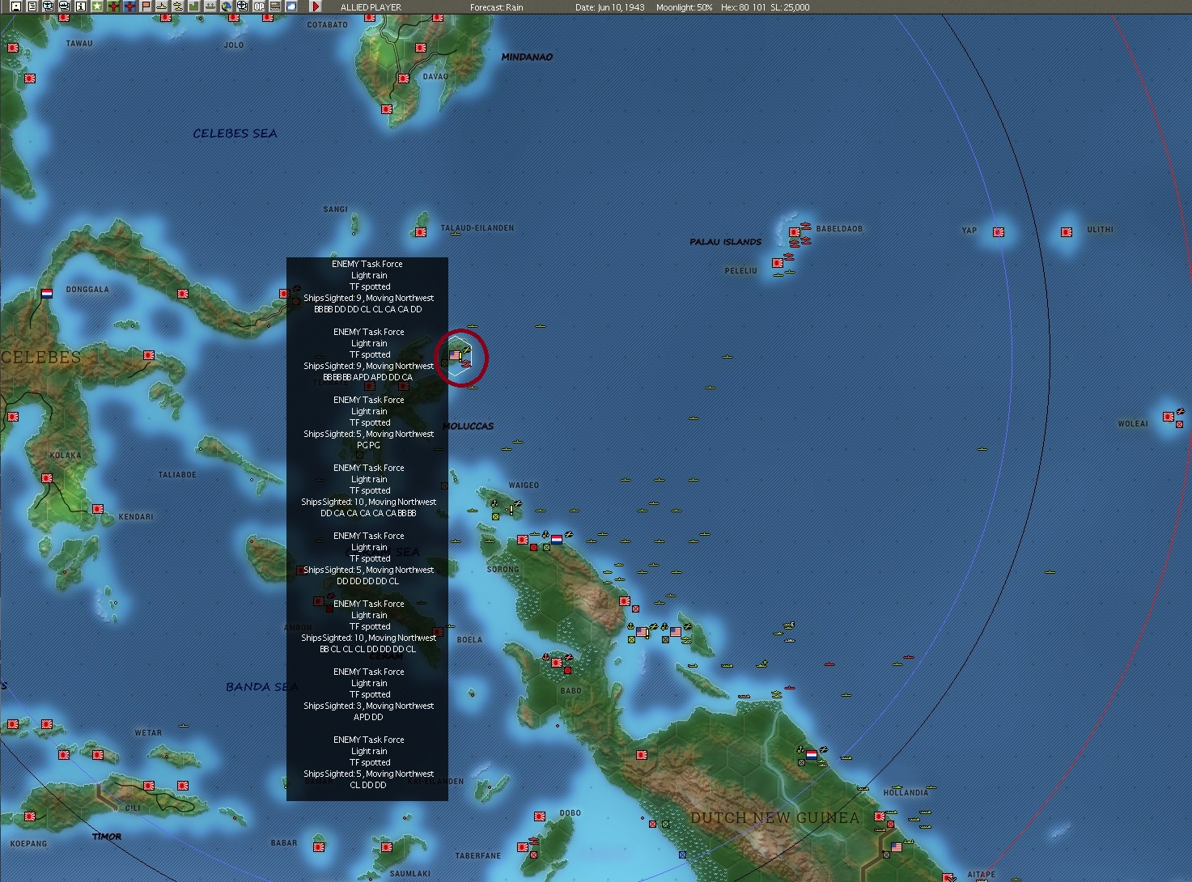Click enemy ship list 'DD DD DD DD CL'

pos(367,581)
